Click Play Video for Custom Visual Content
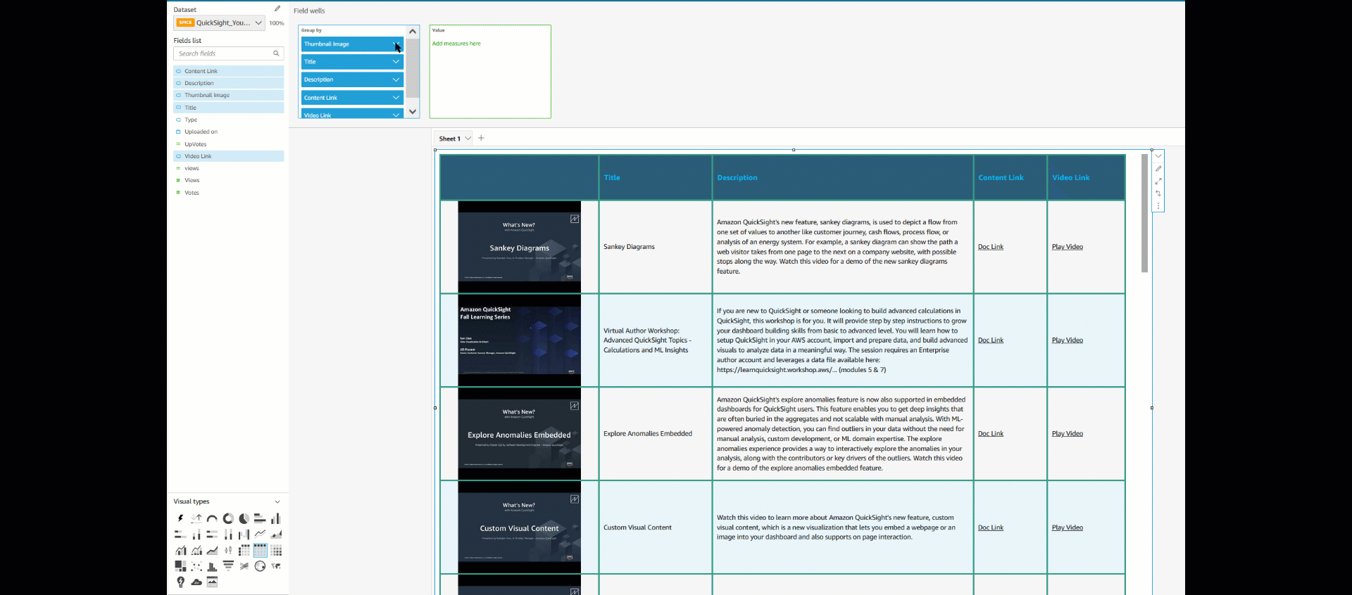Viewport: 1352px width, 595px height. (1068, 527)
